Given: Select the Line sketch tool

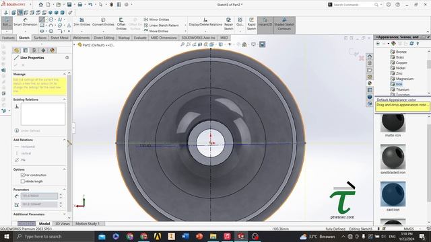Looking at the screenshot, I should point(42,19).
